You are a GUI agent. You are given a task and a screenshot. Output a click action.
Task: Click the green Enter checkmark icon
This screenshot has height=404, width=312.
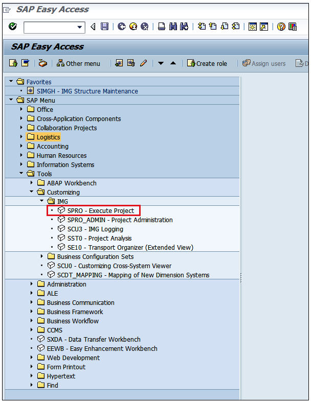coord(13,27)
